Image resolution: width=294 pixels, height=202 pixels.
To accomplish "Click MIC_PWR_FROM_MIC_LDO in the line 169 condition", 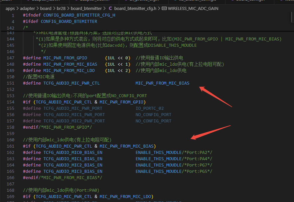I will tap(125, 197).
